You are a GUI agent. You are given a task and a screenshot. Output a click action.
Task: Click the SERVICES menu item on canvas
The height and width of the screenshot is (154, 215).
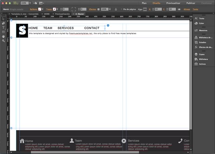click(x=66, y=28)
